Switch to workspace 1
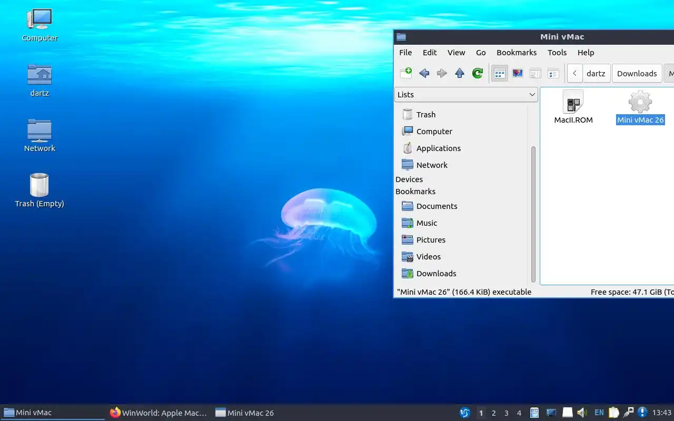This screenshot has height=421, width=674. pos(481,413)
